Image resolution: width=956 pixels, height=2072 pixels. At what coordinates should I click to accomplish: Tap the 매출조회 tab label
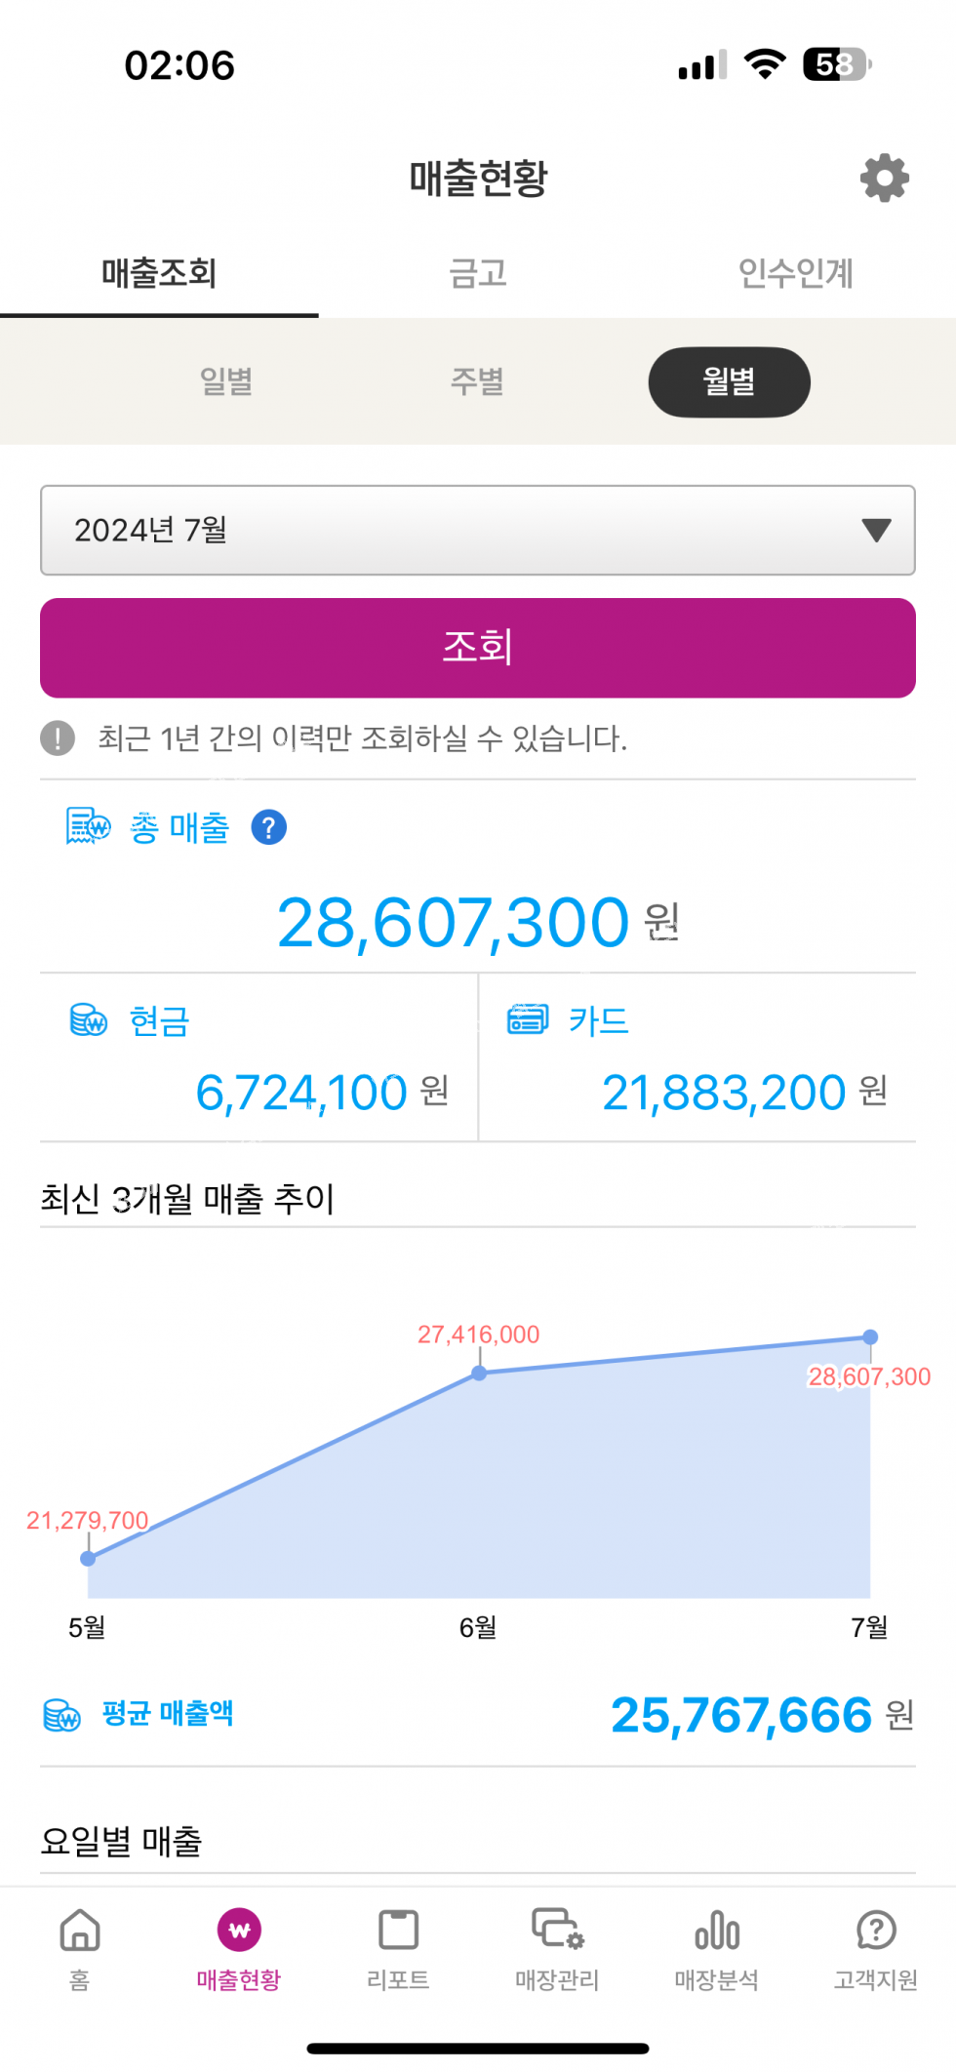[x=159, y=273]
